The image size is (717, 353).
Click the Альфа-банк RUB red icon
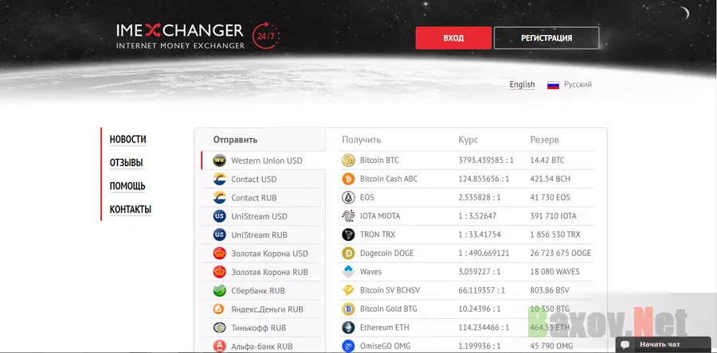(220, 346)
